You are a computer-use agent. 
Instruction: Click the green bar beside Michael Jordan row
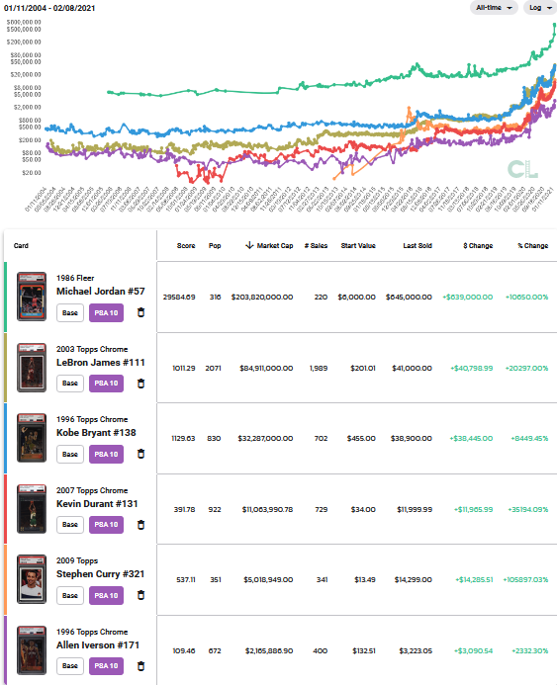(5, 298)
